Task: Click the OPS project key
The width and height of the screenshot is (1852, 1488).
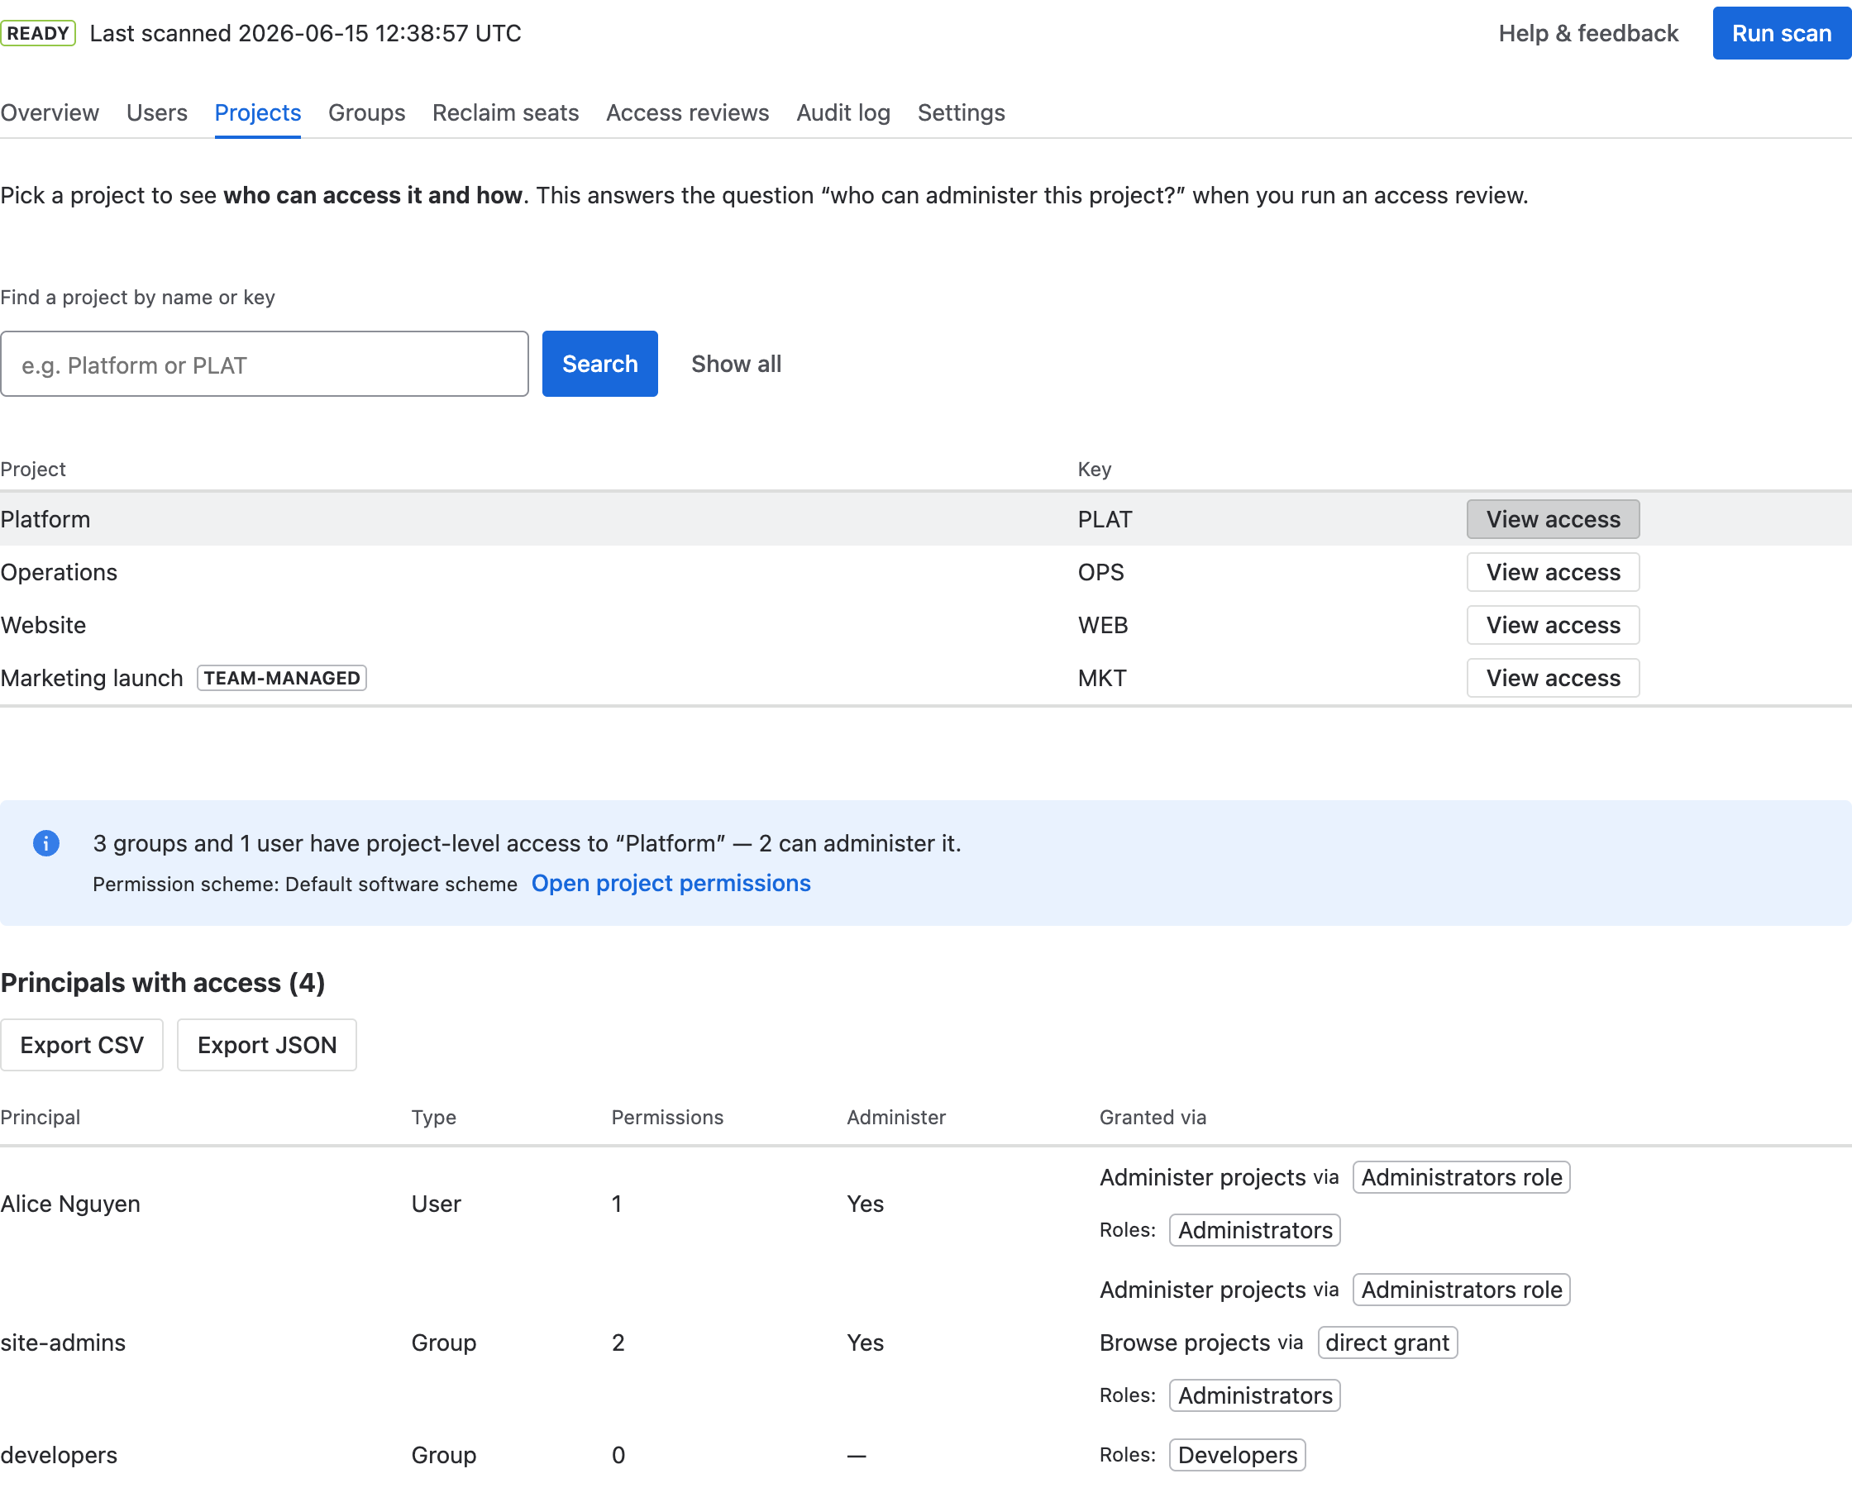Action: click(x=1101, y=573)
